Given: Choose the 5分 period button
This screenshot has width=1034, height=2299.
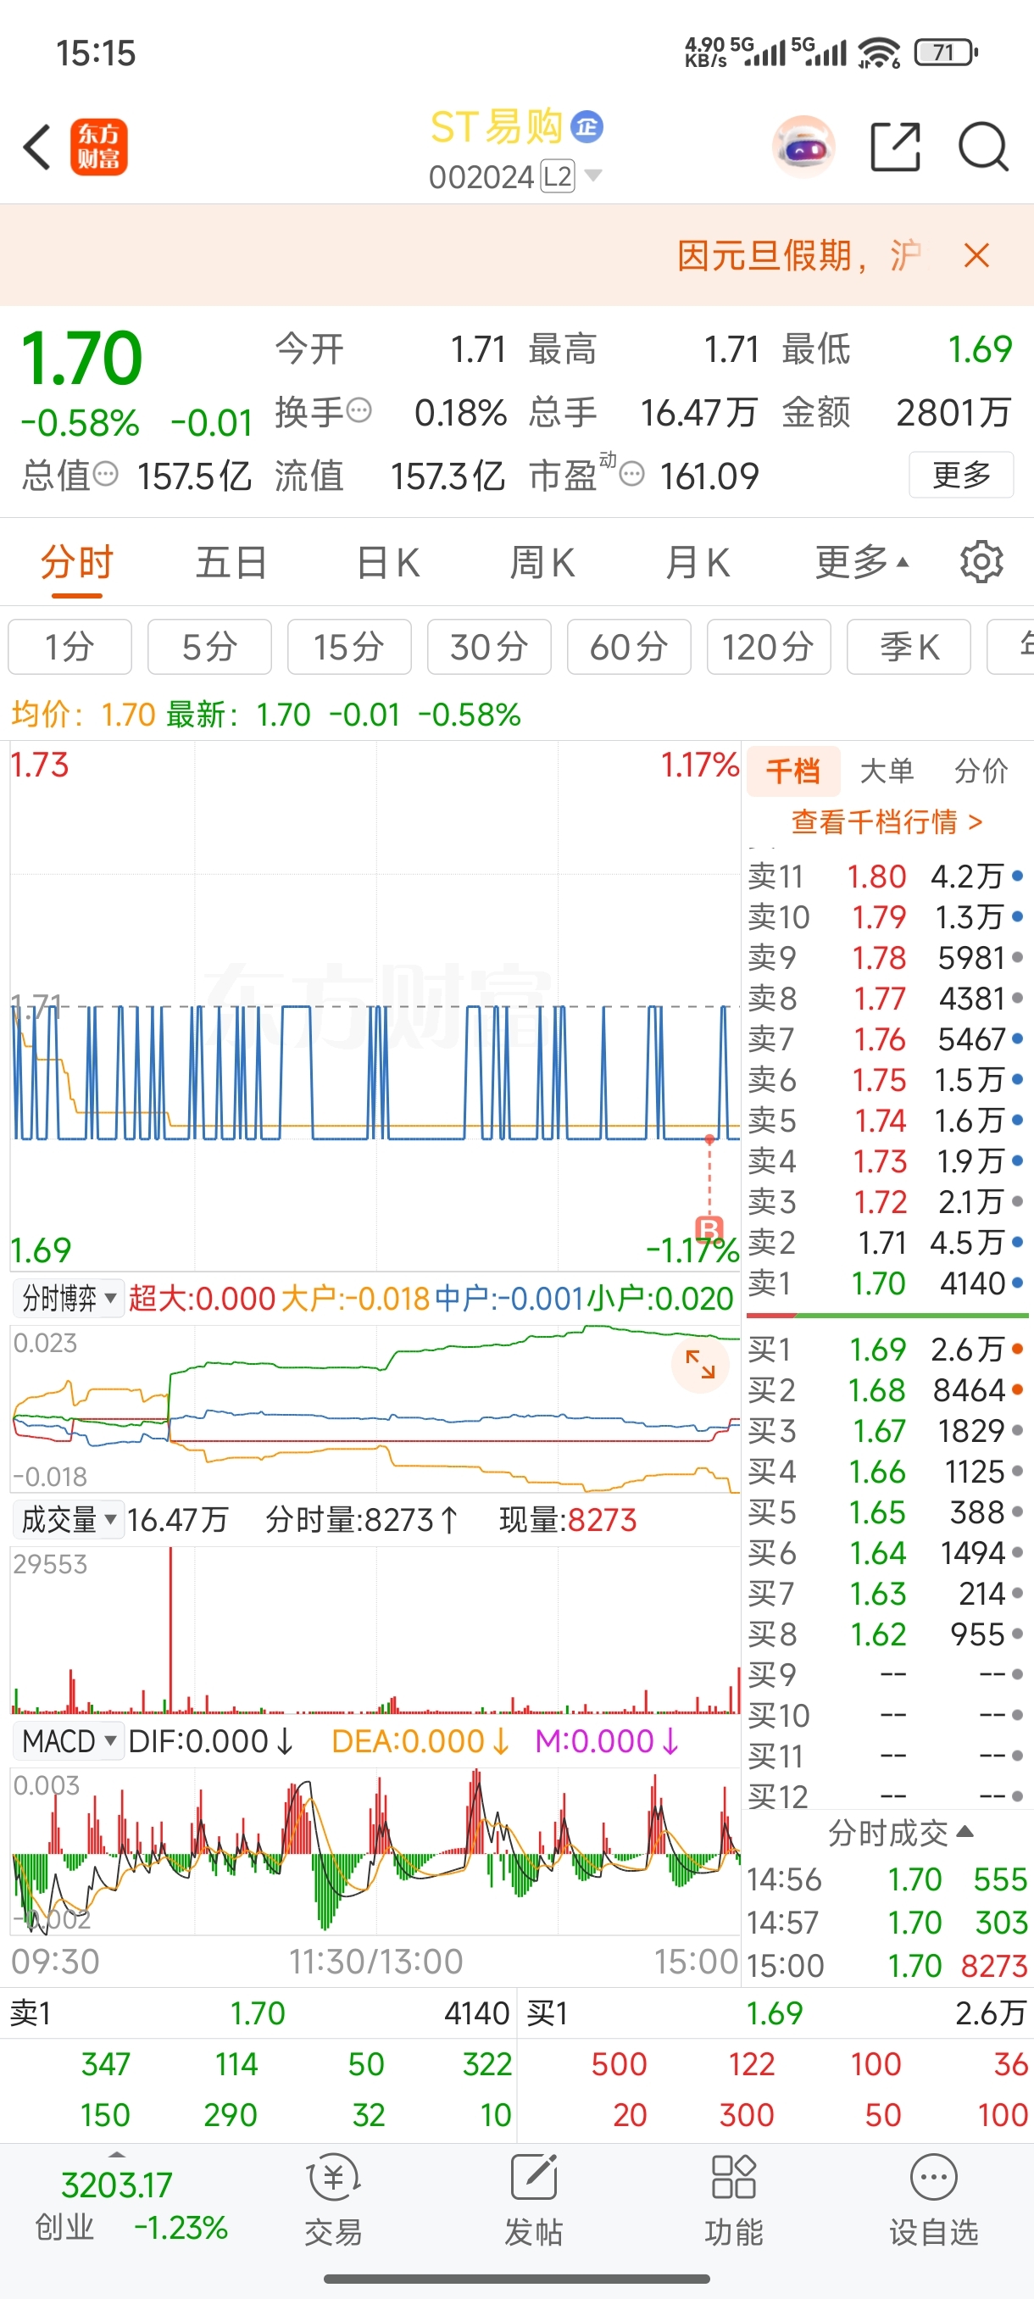Looking at the screenshot, I should (x=209, y=647).
